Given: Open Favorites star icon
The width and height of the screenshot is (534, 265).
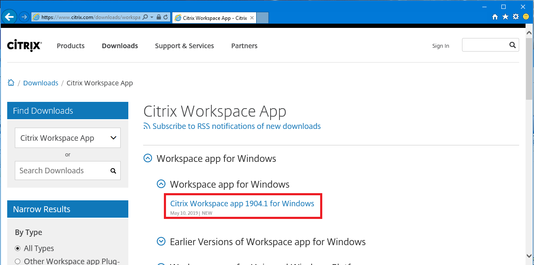Looking at the screenshot, I should [505, 17].
